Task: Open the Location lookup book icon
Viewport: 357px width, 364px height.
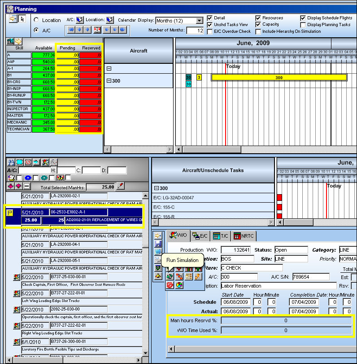Action: pyautogui.click(x=110, y=20)
